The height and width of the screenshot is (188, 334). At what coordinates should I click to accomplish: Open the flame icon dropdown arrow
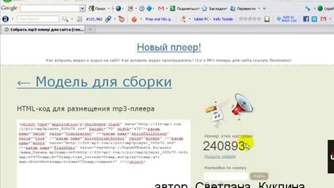pos(141,19)
